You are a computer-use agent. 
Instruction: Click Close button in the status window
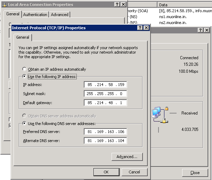195,173
